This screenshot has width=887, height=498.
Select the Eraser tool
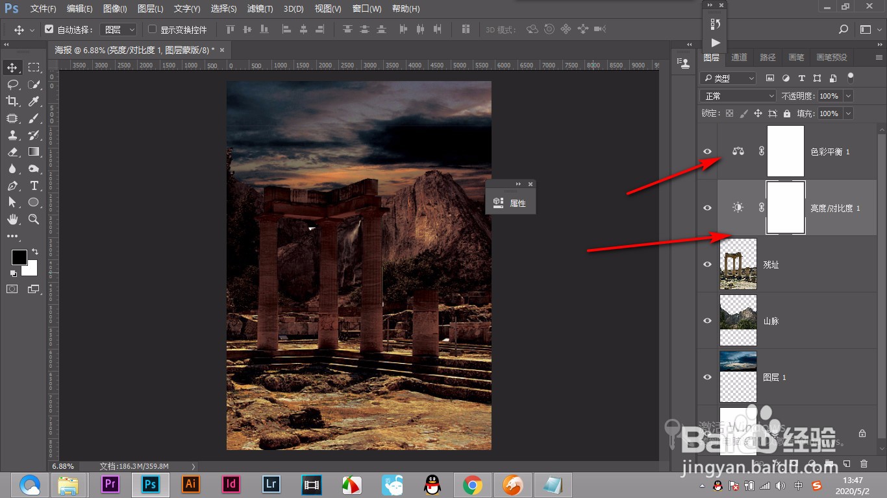click(x=12, y=152)
